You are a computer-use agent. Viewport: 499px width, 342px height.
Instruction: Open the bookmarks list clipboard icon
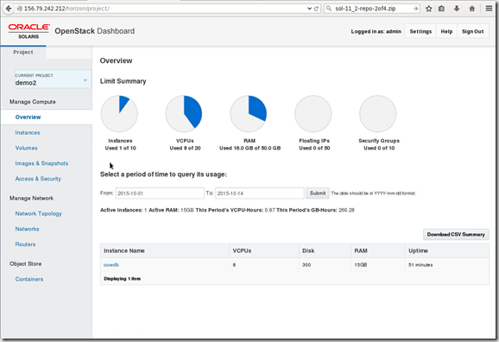[441, 9]
